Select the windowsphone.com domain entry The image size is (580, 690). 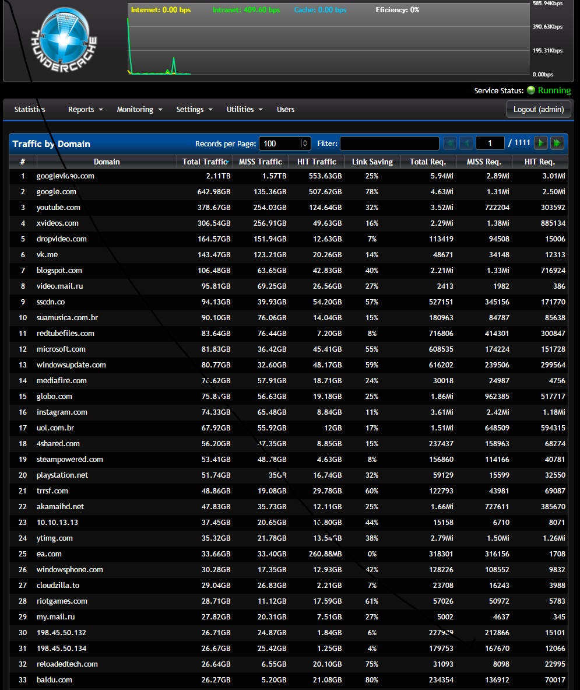click(x=69, y=570)
